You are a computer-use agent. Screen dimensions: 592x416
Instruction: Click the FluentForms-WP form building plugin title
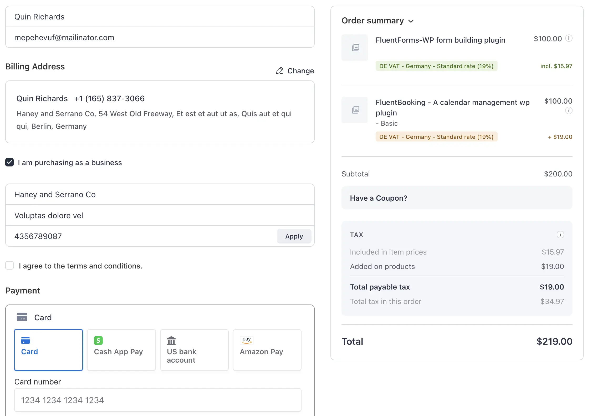point(440,40)
